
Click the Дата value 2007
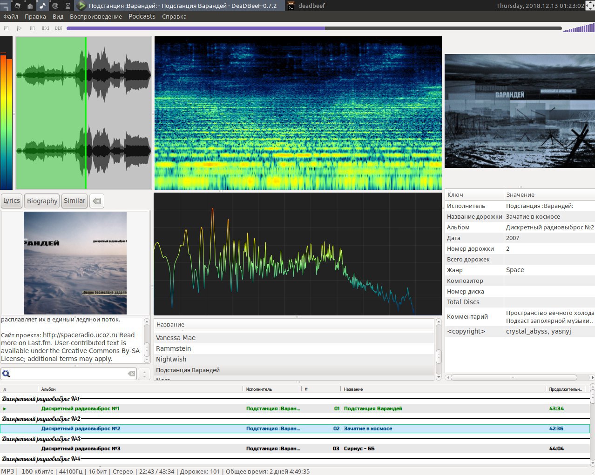tap(513, 238)
